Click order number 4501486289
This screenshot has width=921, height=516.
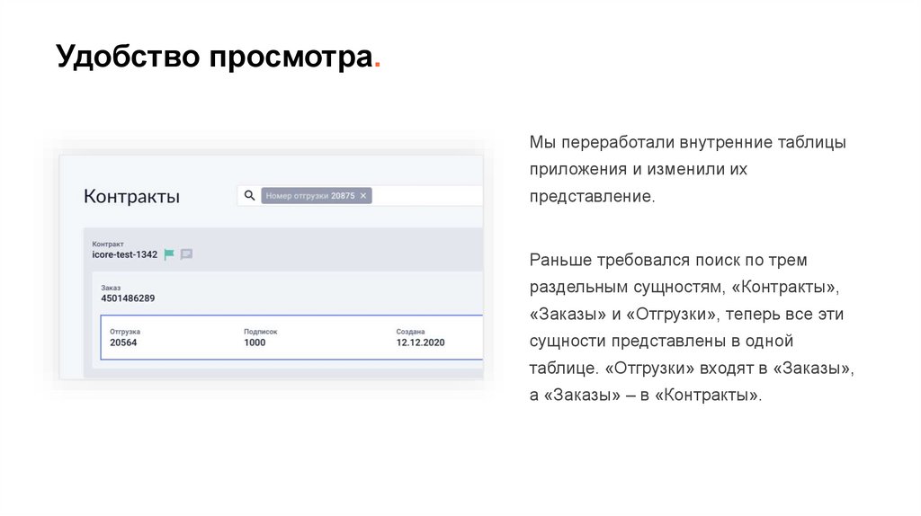(128, 298)
